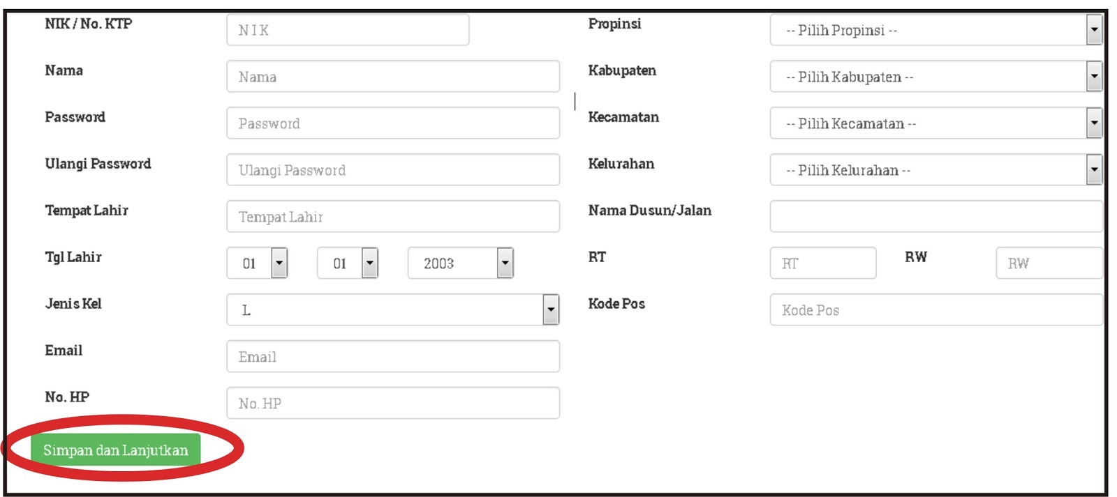This screenshot has height=497, width=1117.
Task: Click into the Nama text field
Action: [392, 77]
